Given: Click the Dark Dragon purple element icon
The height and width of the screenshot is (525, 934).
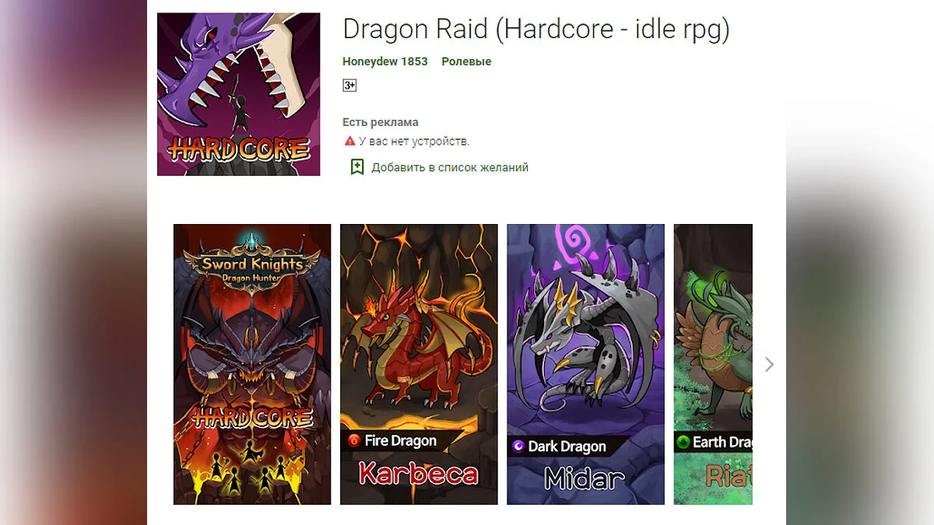Looking at the screenshot, I should pos(518,446).
